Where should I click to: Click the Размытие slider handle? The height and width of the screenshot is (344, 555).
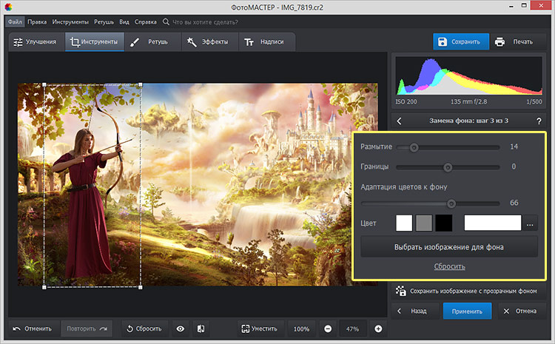click(414, 147)
